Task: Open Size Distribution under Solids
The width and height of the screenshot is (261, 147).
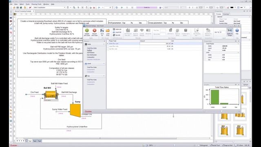Action: 92,55
